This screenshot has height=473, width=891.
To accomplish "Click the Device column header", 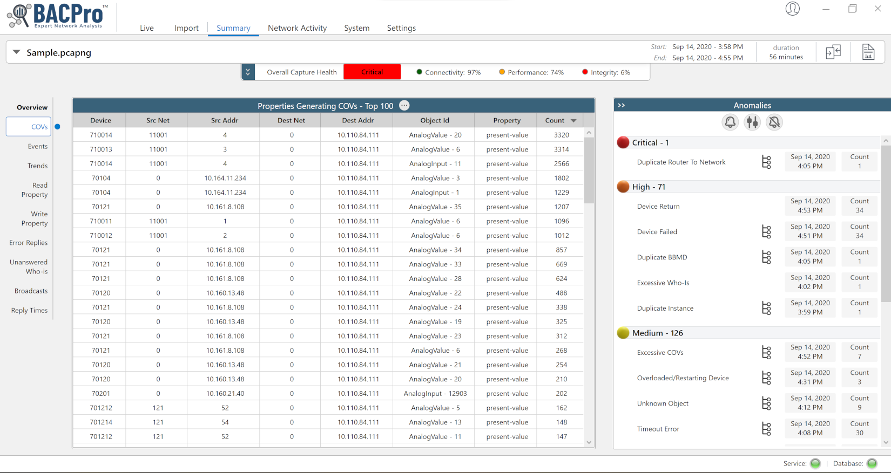I will (100, 120).
